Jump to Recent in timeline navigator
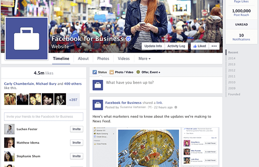 point(233,53)
